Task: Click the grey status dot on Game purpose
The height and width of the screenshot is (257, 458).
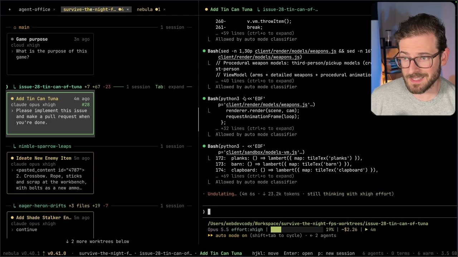Action: (x=13, y=39)
